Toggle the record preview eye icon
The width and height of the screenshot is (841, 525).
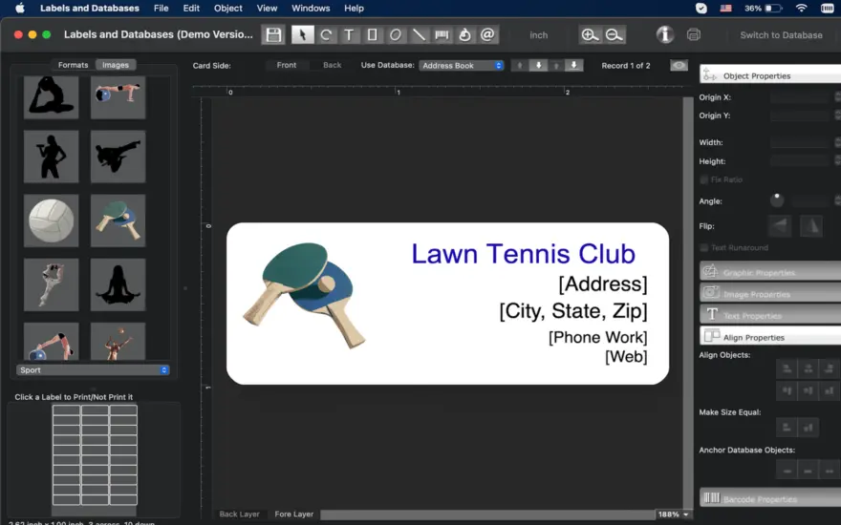(x=679, y=65)
